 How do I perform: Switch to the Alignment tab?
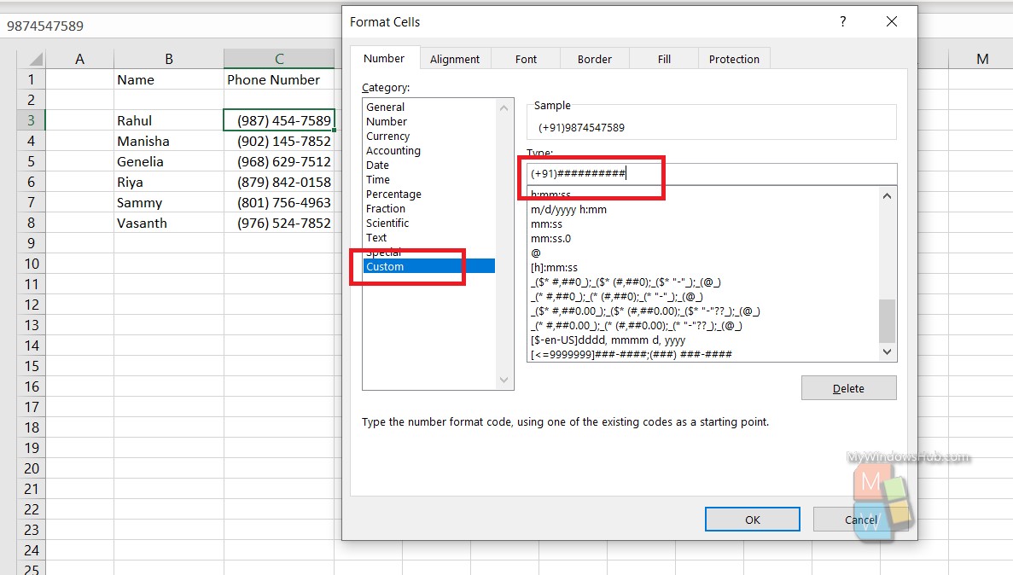455,58
